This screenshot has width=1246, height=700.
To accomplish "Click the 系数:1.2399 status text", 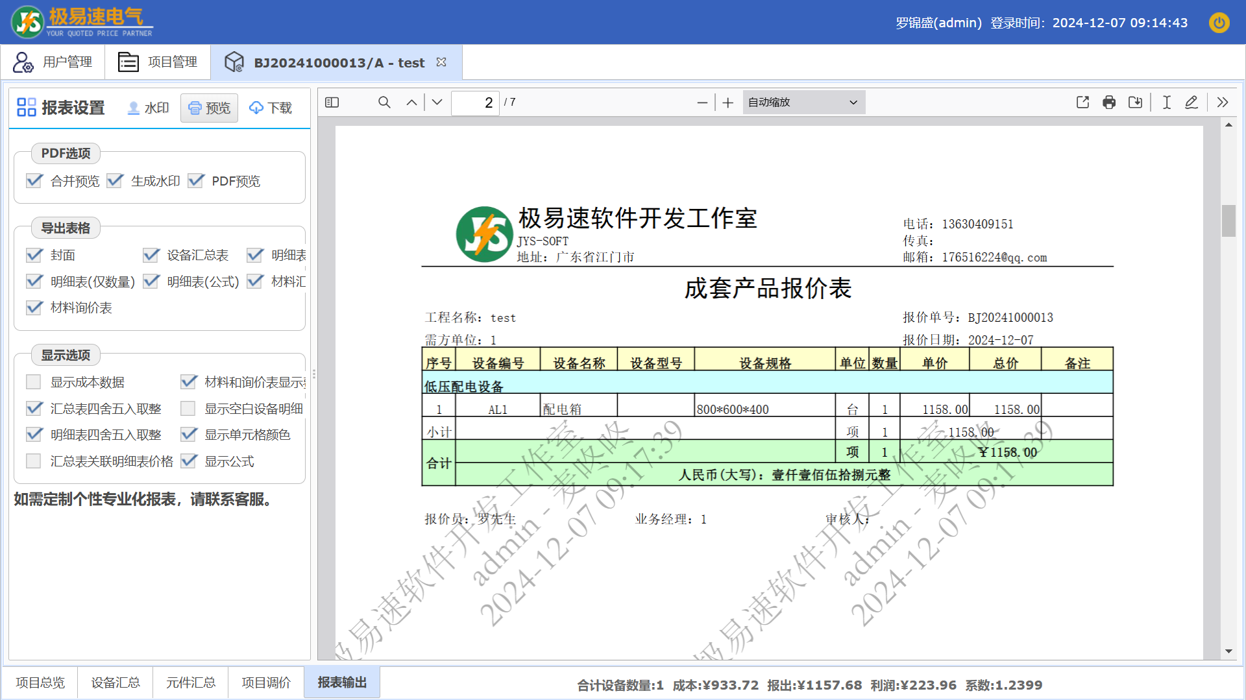I will tap(1003, 685).
